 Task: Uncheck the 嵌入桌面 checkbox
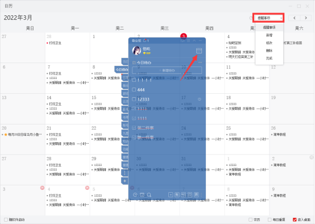pos(295,219)
